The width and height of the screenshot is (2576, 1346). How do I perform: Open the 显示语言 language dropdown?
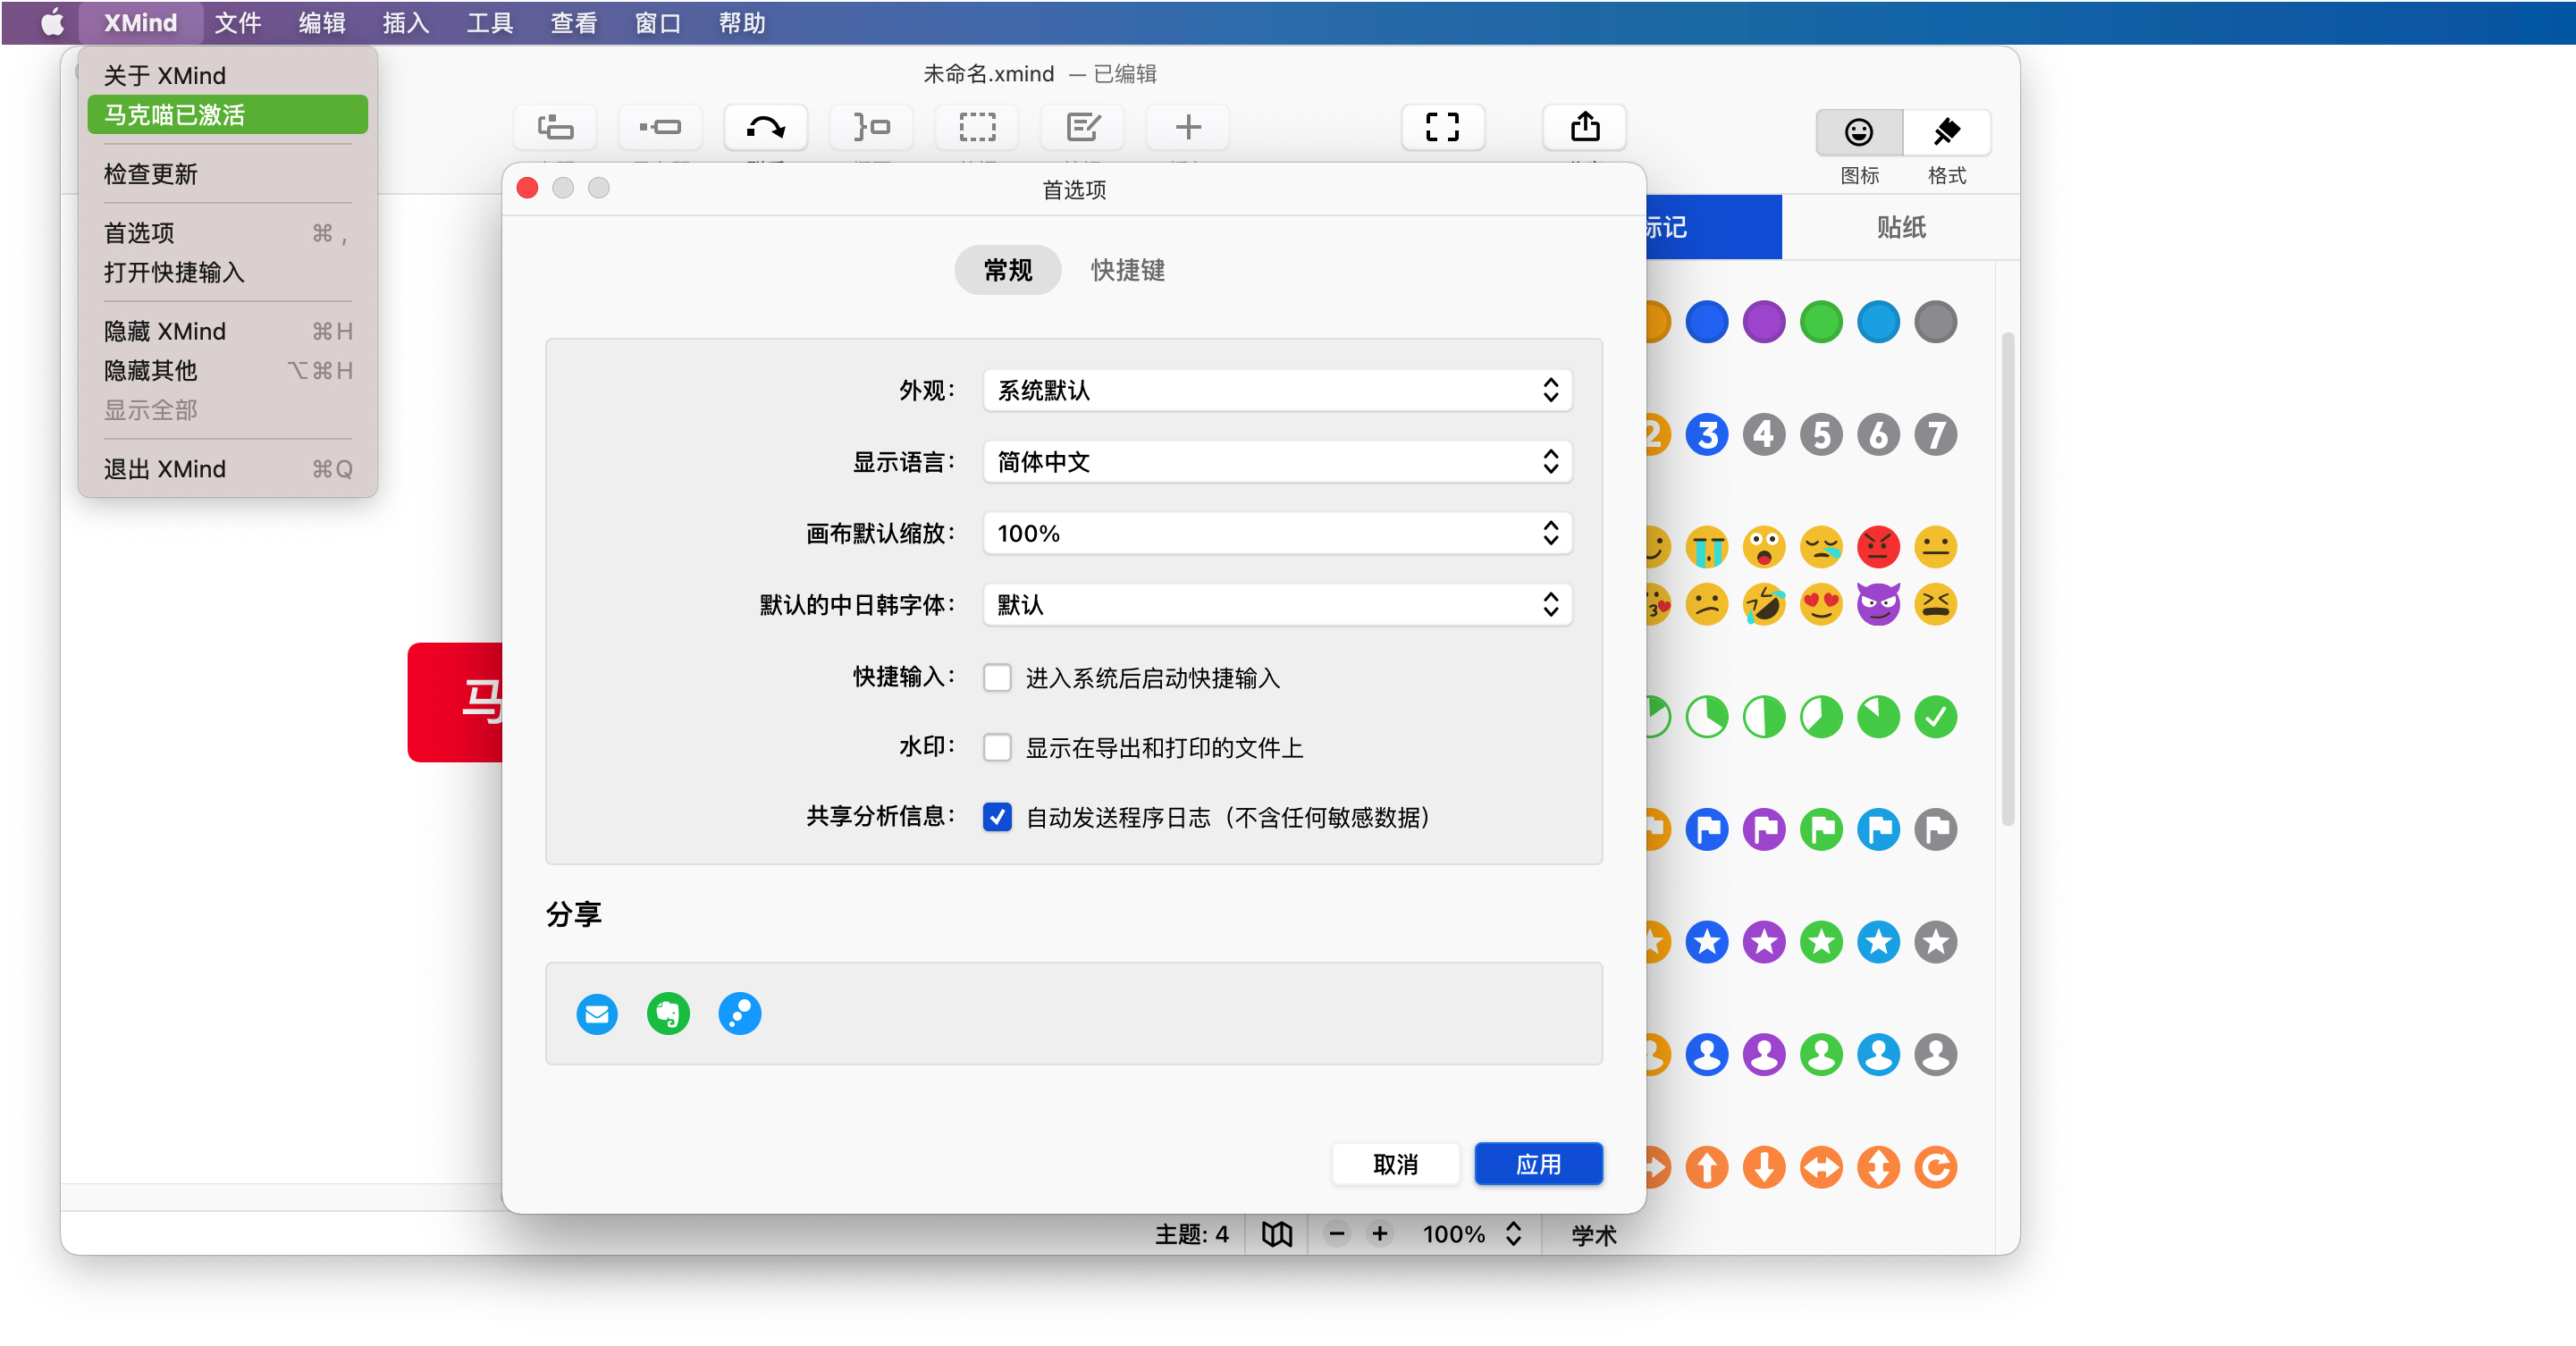tap(1277, 461)
